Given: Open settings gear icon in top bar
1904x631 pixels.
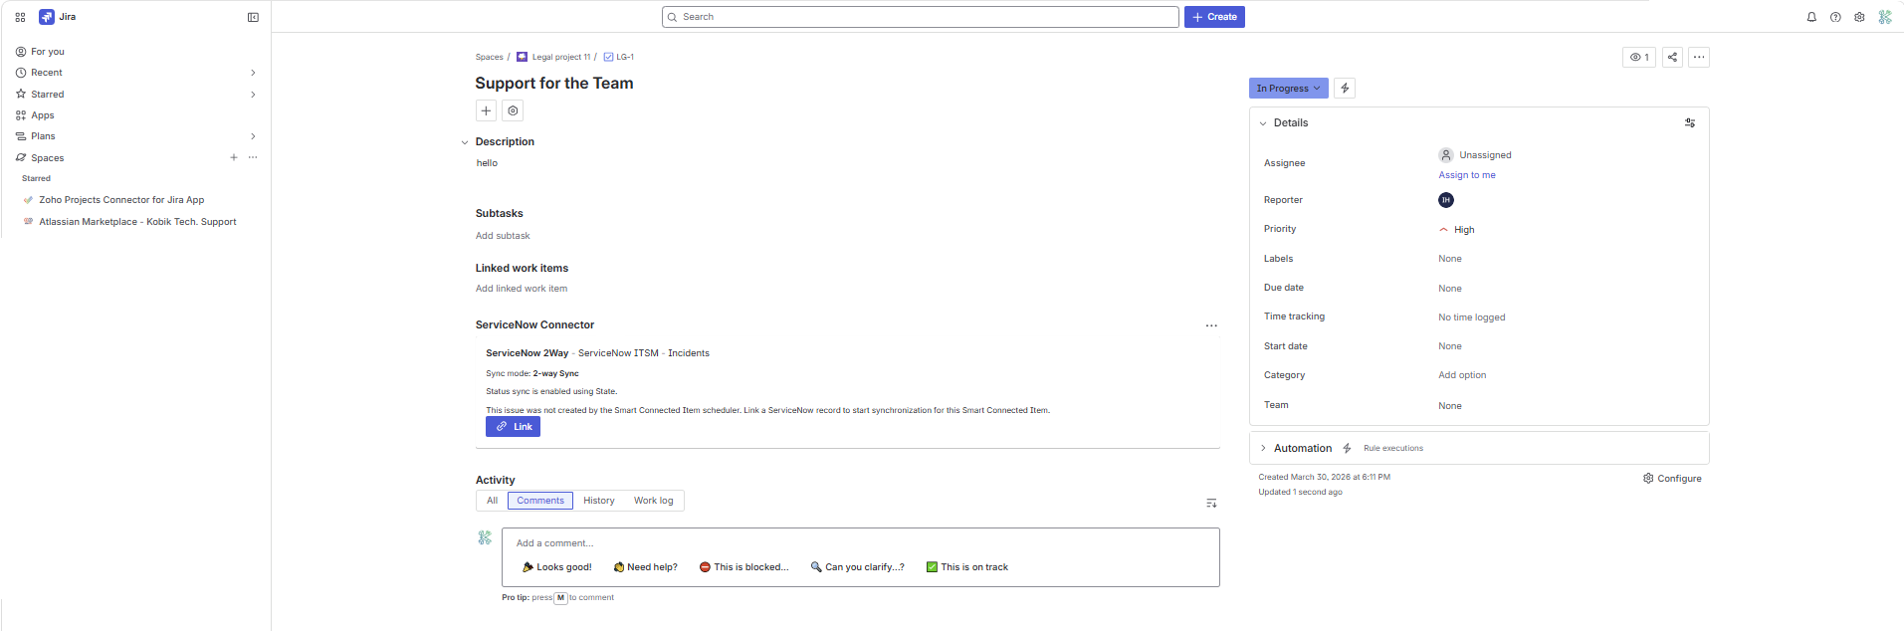Looking at the screenshot, I should 1859,17.
